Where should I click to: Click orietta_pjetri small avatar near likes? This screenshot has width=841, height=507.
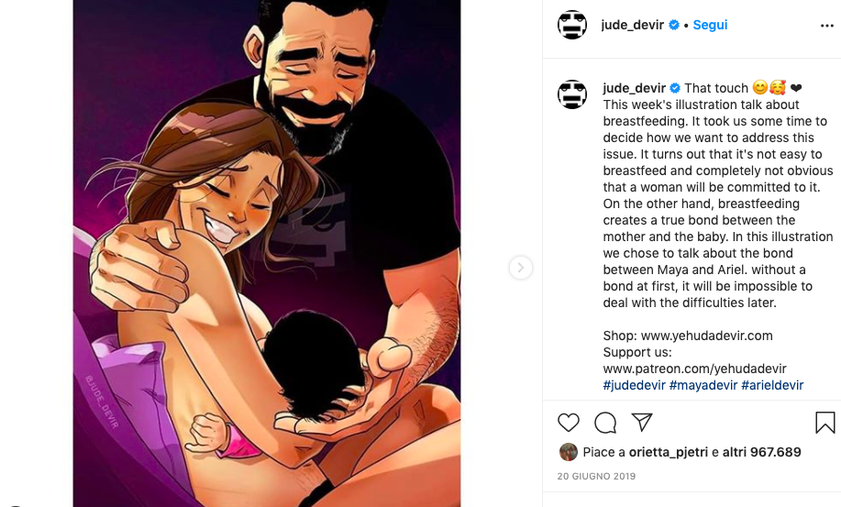pyautogui.click(x=569, y=452)
